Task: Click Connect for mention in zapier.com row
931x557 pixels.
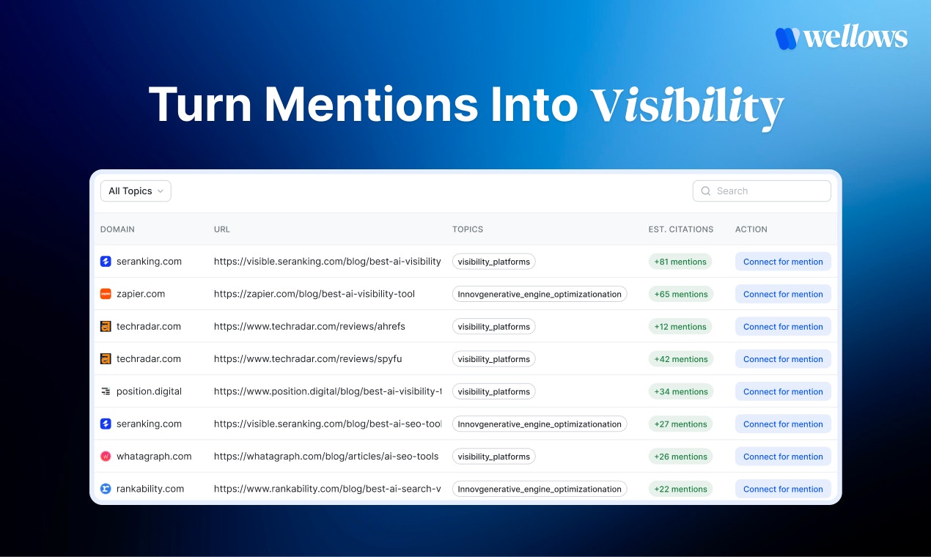Action: click(783, 294)
